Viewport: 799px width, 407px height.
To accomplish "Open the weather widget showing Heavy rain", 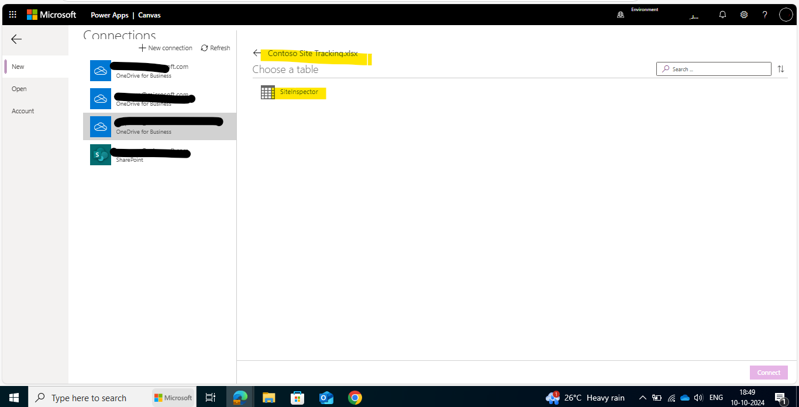I will coord(585,398).
